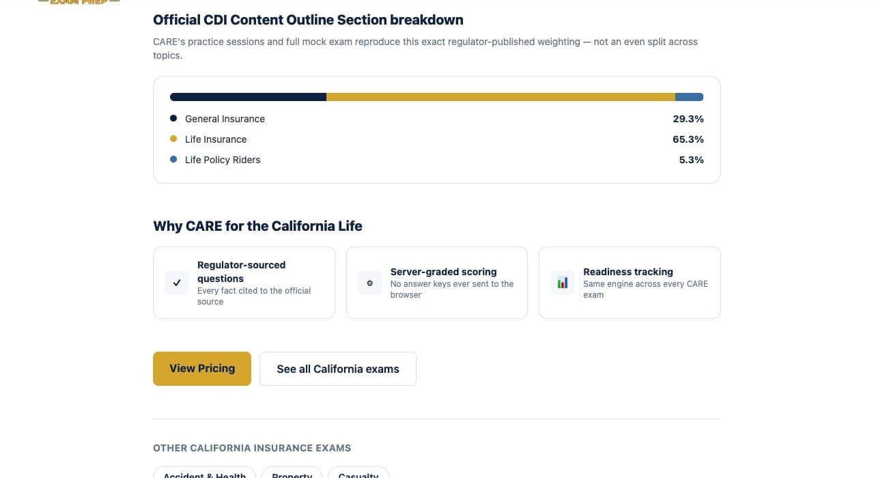Click the Server-graded scoring card title
Image resolution: width=874 pixels, height=478 pixels.
(444, 272)
